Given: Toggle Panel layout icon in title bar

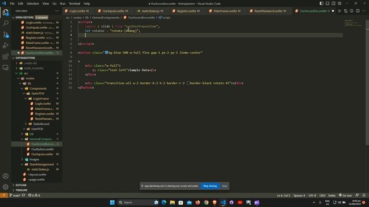Looking at the screenshot, I should [x=327, y=3].
